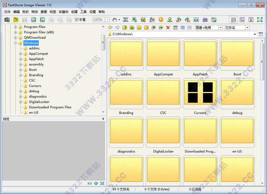This screenshot has width=267, height=194.
Task: Click the adjust colors (CB) icon
Action: tap(152, 20)
